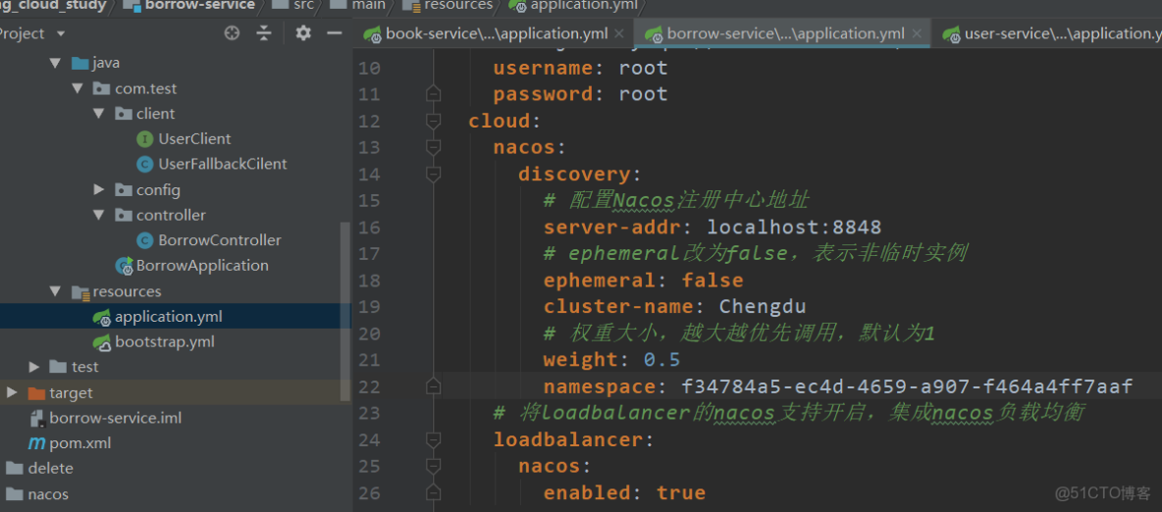Select UserFallbackCilent class file
The image size is (1162, 512).
coord(223,165)
